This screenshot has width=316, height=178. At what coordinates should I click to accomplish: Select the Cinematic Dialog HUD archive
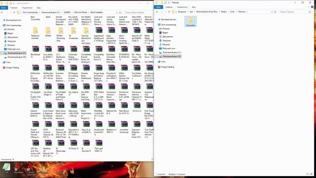pyautogui.click(x=74, y=54)
